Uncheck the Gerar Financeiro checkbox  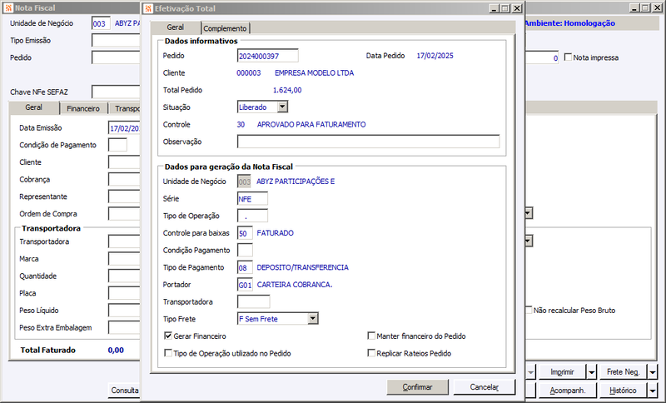[168, 336]
